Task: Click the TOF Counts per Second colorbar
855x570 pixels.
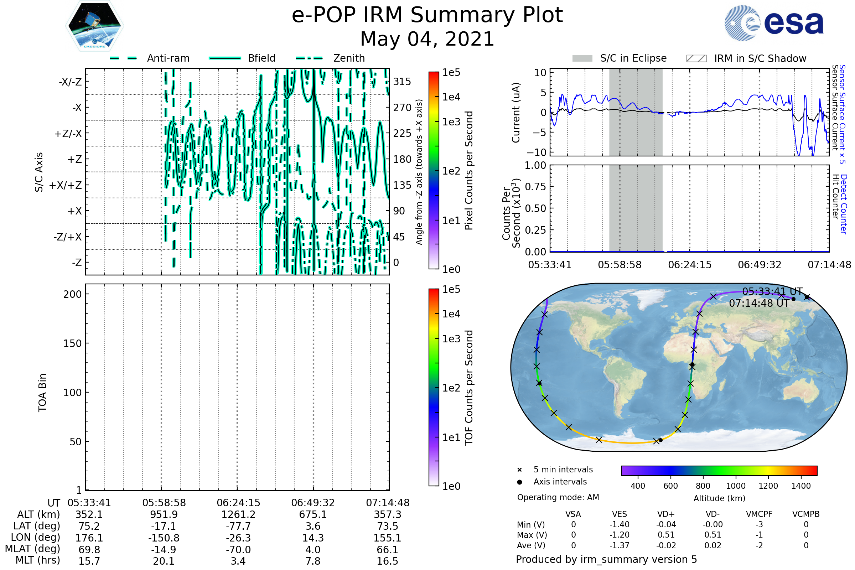Action: coord(434,387)
